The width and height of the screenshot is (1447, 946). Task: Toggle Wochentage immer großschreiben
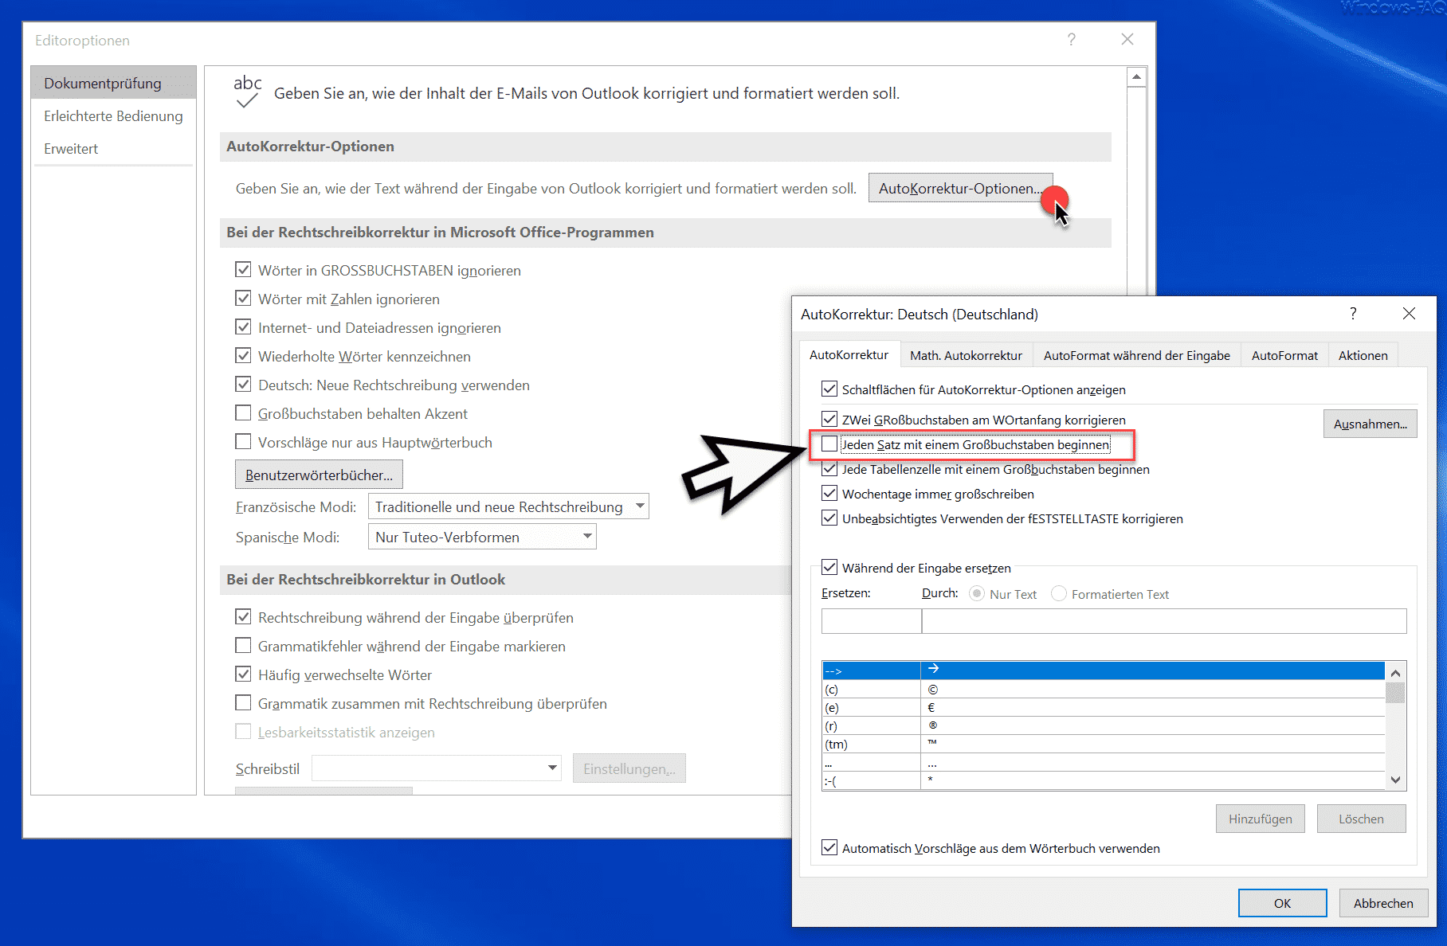pyautogui.click(x=829, y=494)
